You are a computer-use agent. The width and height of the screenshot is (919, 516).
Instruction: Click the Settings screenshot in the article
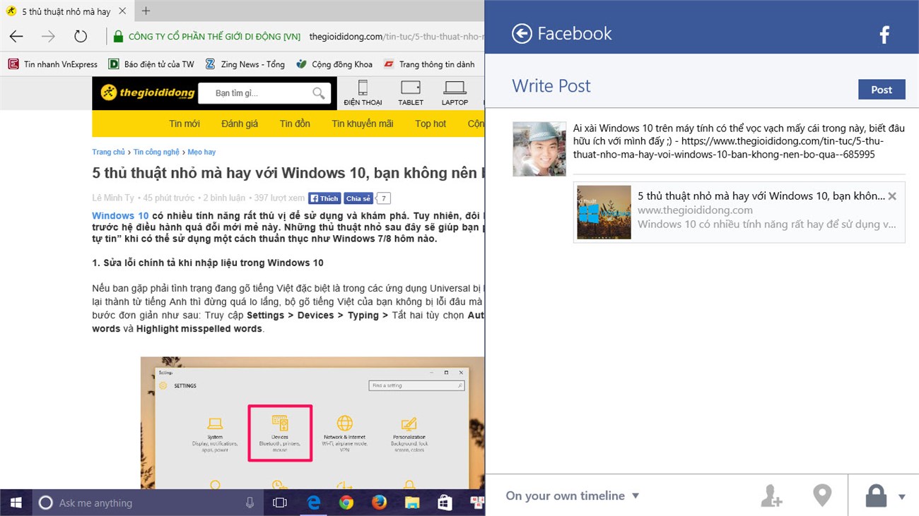pos(312,422)
